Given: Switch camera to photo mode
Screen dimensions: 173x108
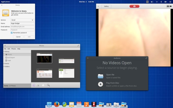Looking at the screenshot, I should [x=168, y=6].
